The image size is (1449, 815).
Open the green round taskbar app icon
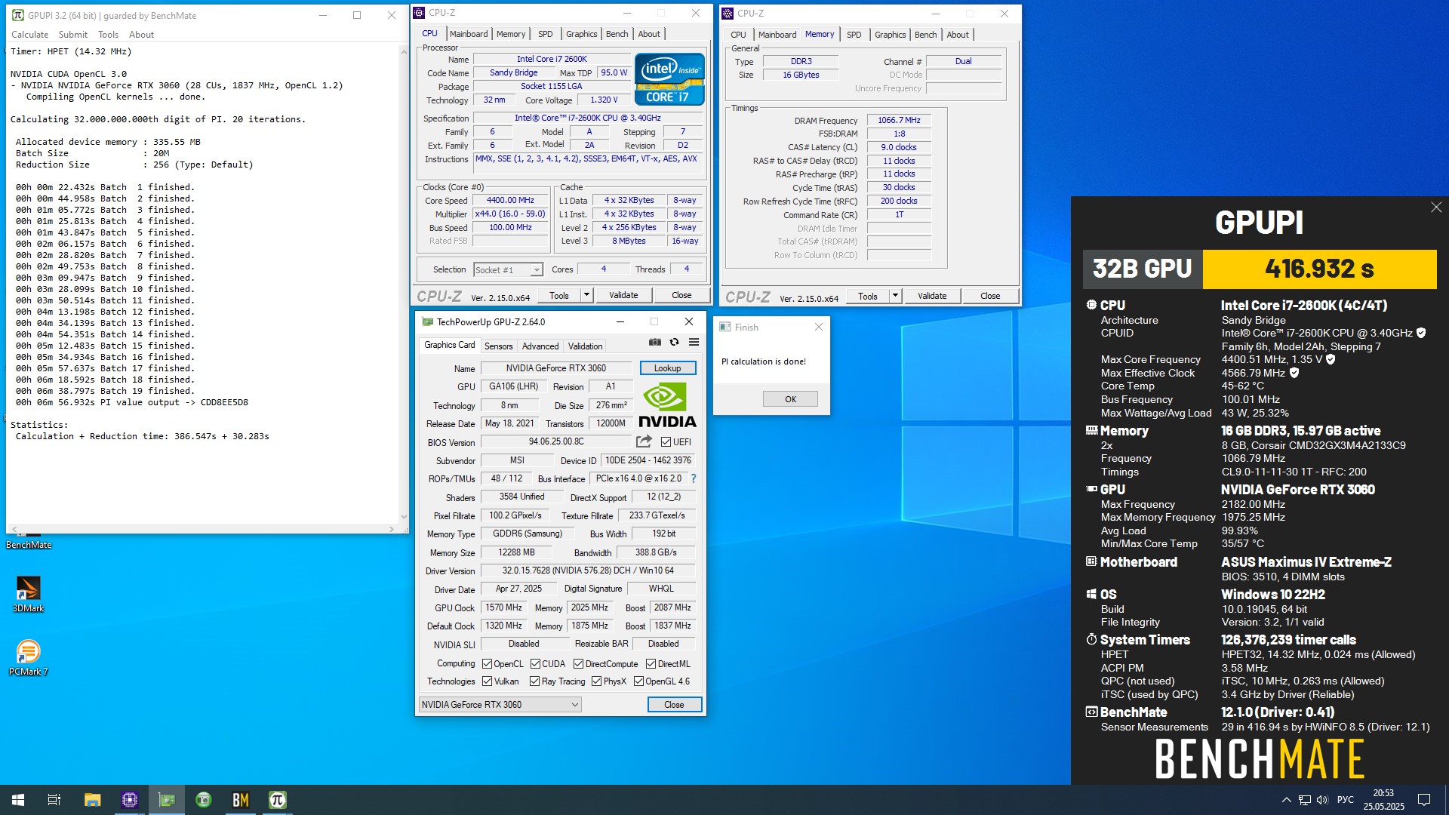click(203, 800)
